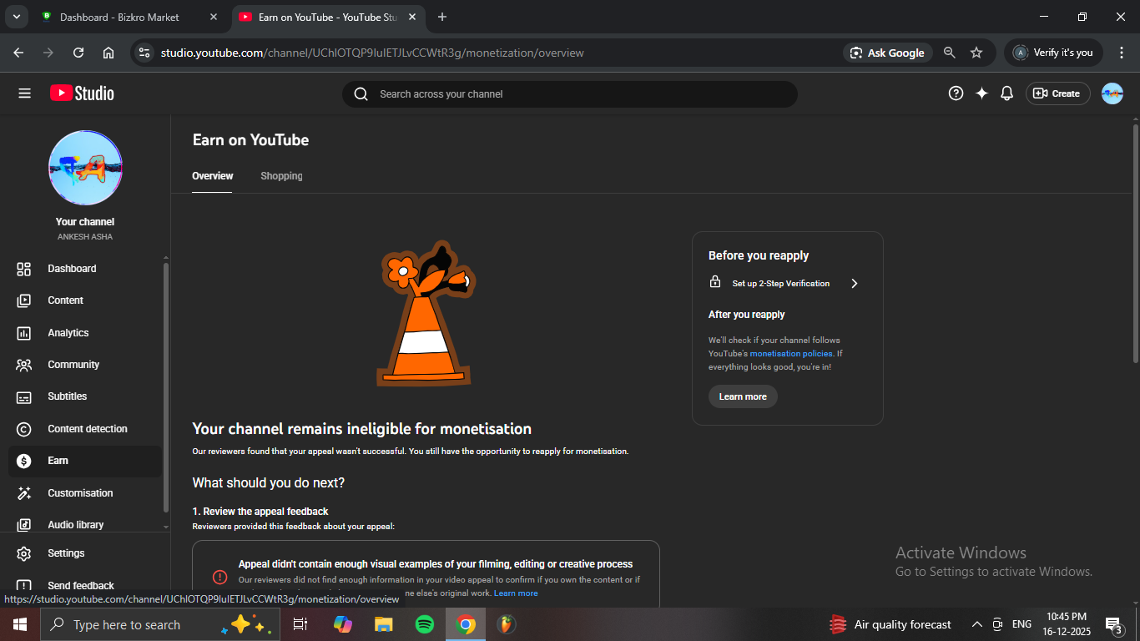Click the YouTube Studio logo
Image resolution: width=1140 pixels, height=641 pixels.
[82, 93]
